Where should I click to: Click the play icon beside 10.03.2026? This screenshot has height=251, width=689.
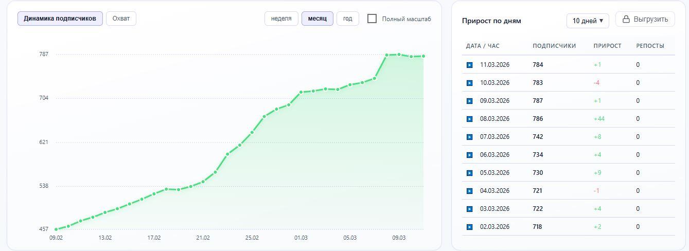469,83
